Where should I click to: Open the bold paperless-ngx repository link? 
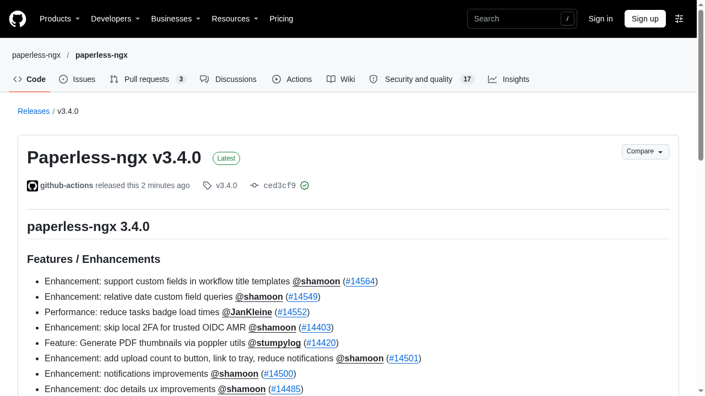(101, 55)
